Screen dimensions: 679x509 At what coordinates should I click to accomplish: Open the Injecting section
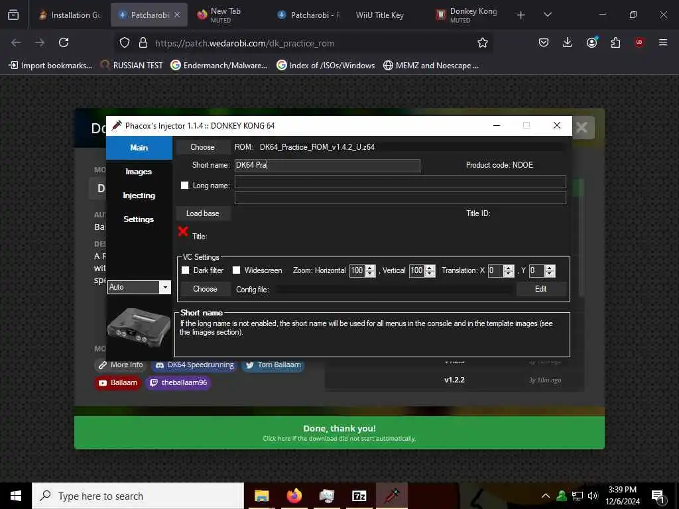[x=139, y=196]
